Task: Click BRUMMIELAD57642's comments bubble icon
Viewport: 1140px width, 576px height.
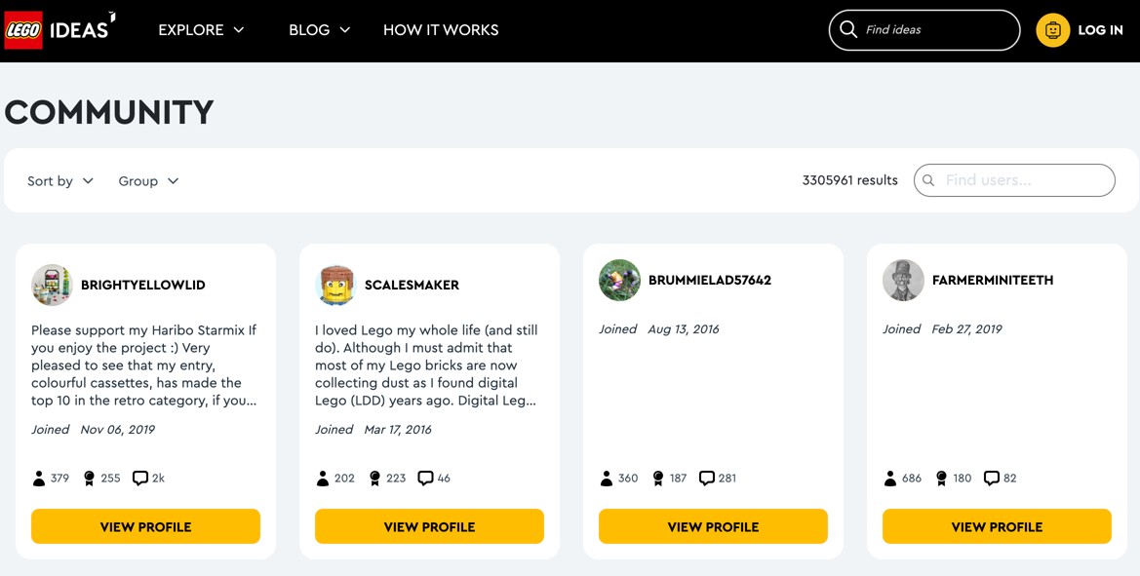Action: pyautogui.click(x=706, y=479)
